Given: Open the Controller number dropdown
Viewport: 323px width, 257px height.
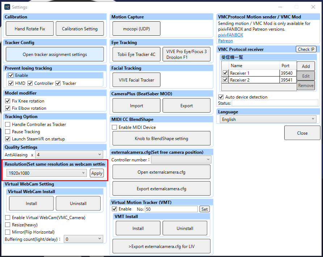Looking at the screenshot, I should pos(181,160).
